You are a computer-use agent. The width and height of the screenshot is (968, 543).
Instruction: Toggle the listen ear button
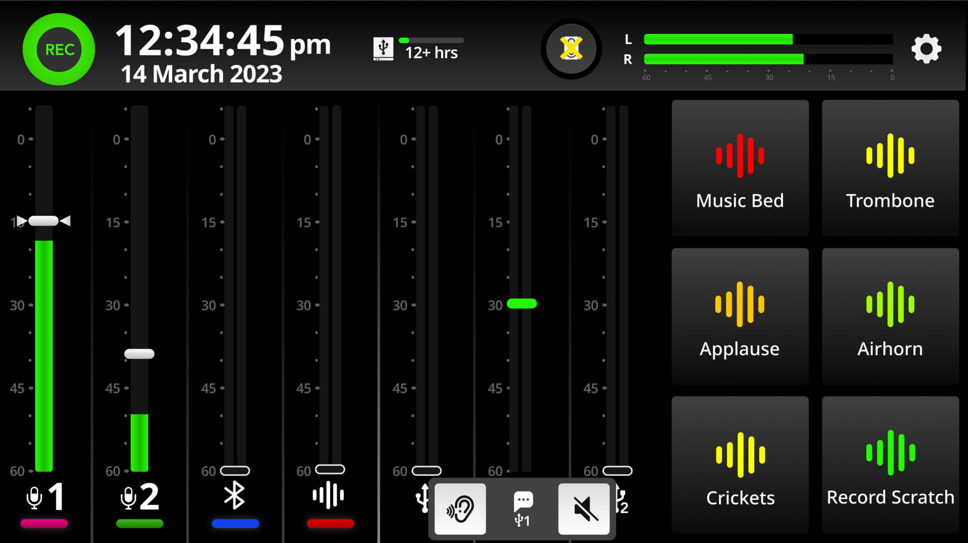(460, 509)
